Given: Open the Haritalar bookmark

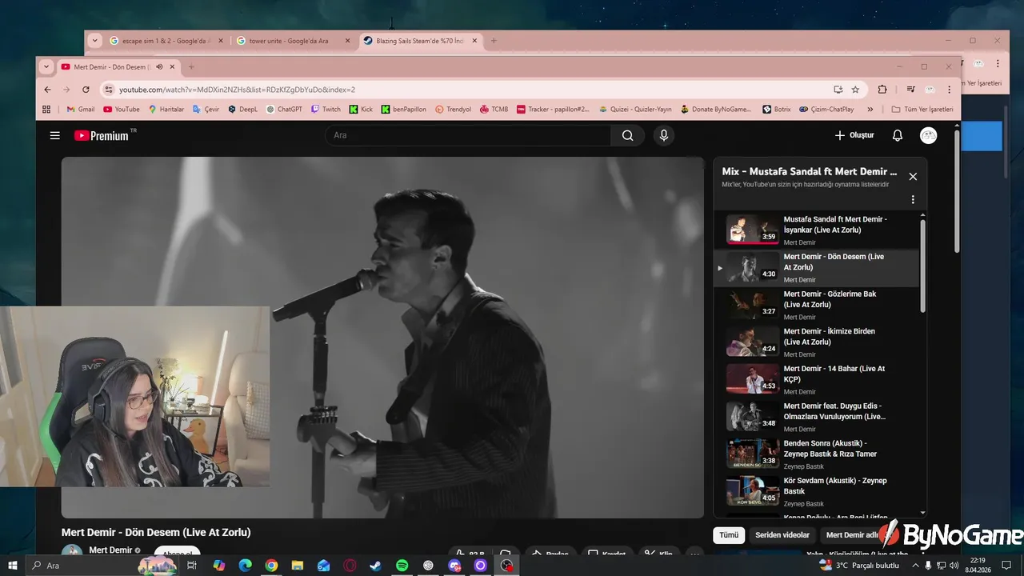Looking at the screenshot, I should click(166, 110).
